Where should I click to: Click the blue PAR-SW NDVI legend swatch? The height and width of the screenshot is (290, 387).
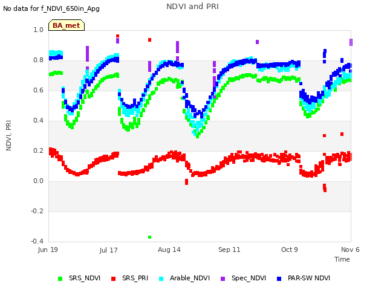279,279
